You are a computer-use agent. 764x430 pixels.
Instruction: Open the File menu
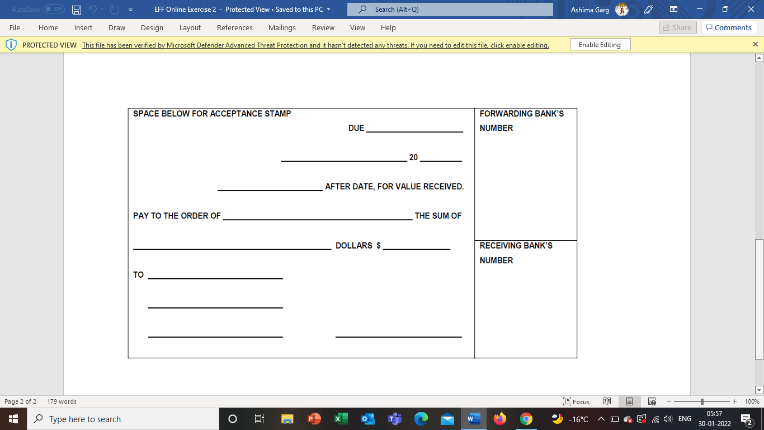(14, 27)
